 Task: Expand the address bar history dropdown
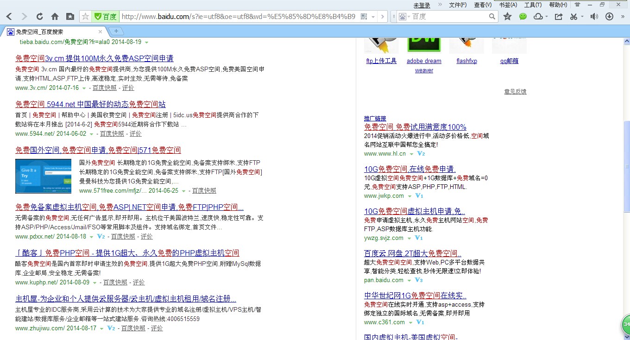pos(373,17)
